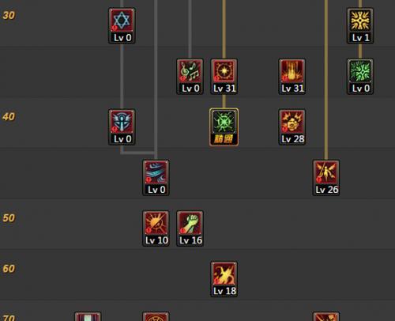
Task: Select the hexagram star skill icon
Action: 122,25
